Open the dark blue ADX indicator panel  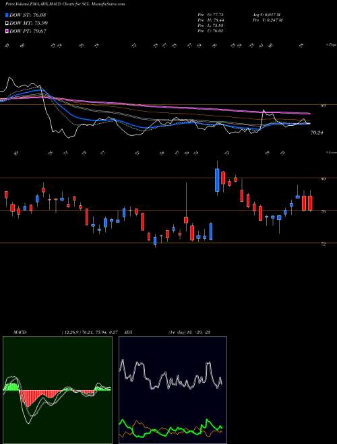(x=173, y=390)
